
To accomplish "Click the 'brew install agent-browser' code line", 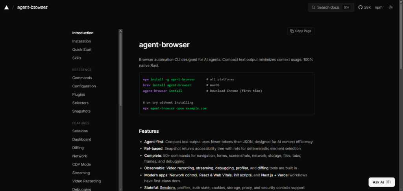I will (167, 85).
